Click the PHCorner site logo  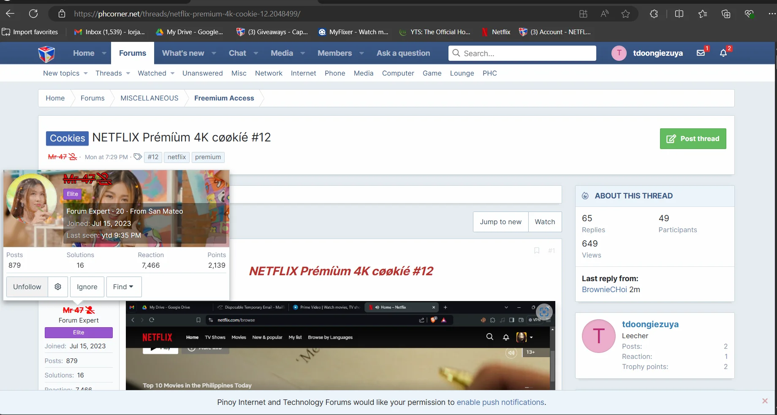tap(46, 54)
